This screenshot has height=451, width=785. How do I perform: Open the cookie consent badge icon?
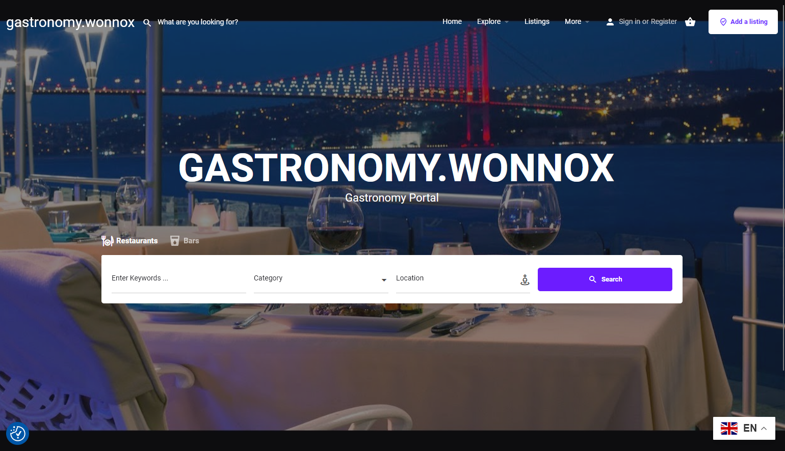click(x=18, y=433)
